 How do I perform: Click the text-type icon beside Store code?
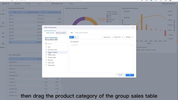click(x=46, y=63)
